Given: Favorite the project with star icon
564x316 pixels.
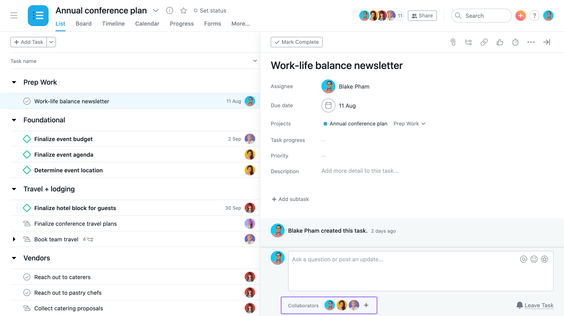Looking at the screenshot, I should (x=184, y=10).
